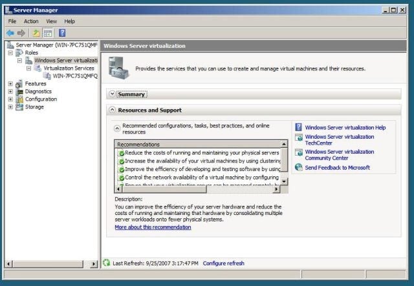Image resolution: width=414 pixels, height=286 pixels.
Task: Click the green refresh icon beside Last Refresh
Action: coord(106,263)
